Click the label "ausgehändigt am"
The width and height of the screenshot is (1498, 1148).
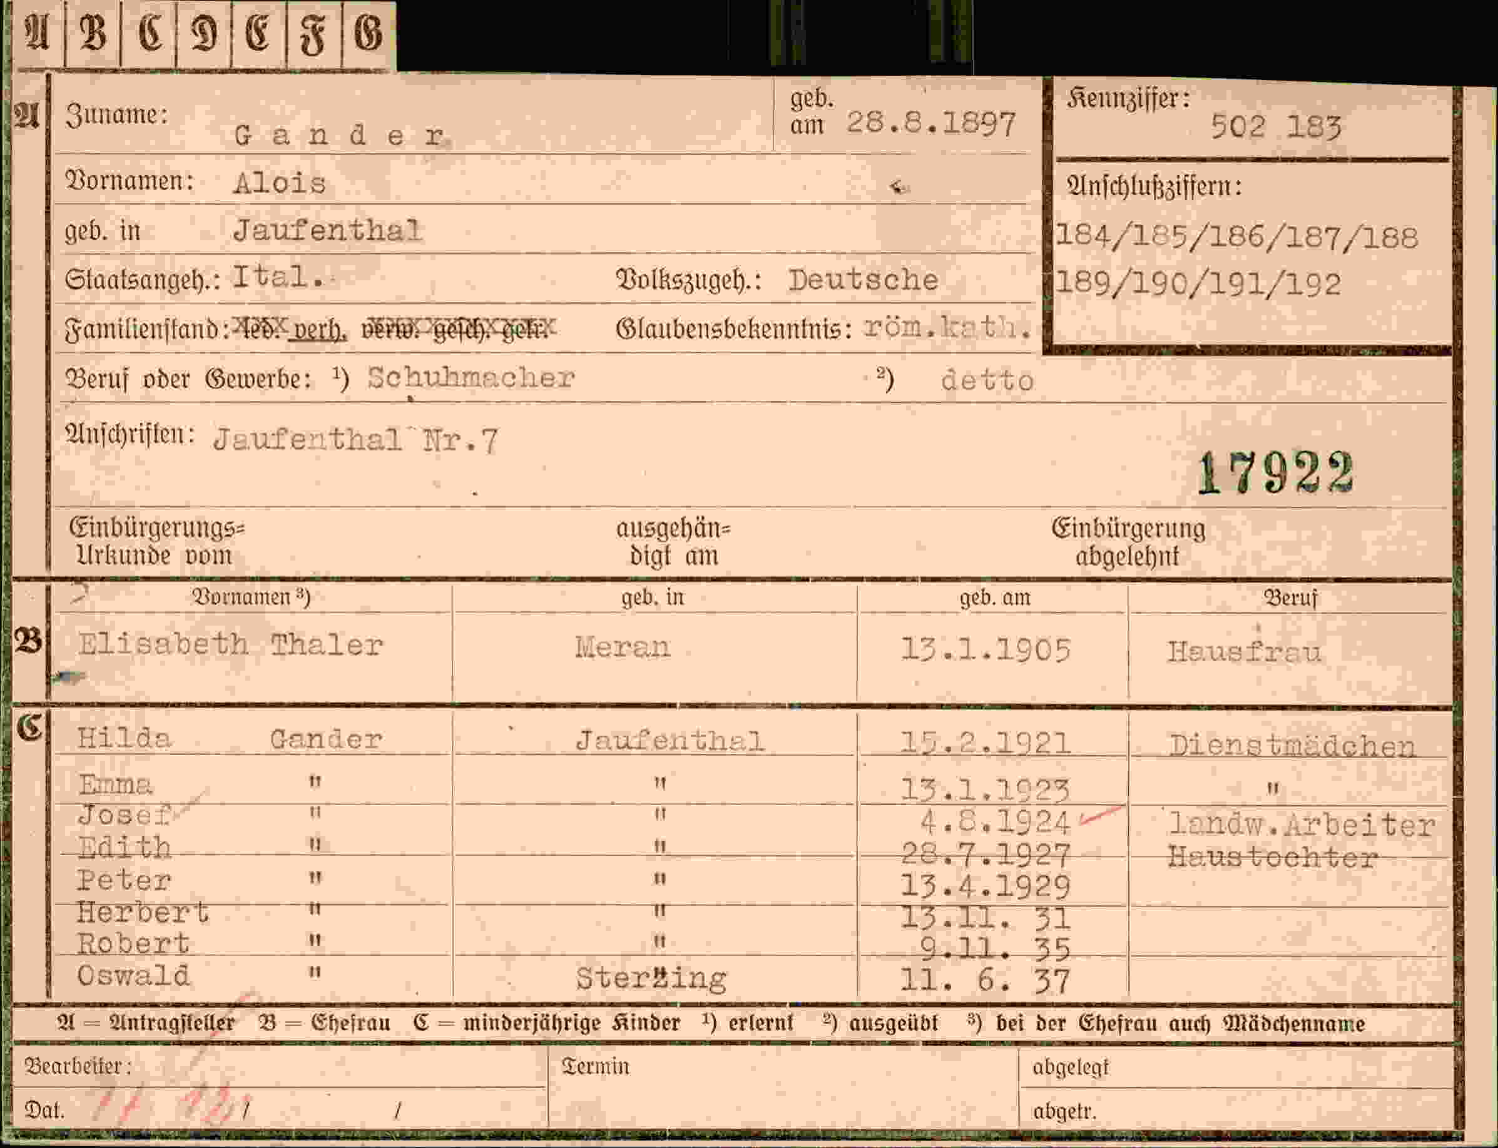(x=674, y=542)
